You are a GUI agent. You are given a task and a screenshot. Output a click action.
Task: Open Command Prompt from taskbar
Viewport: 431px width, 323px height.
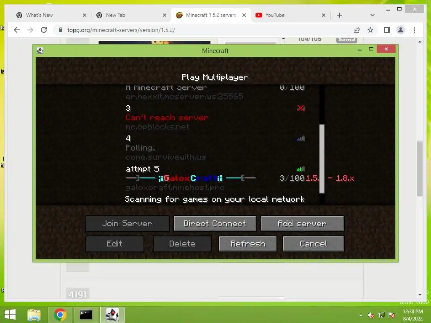pos(86,315)
